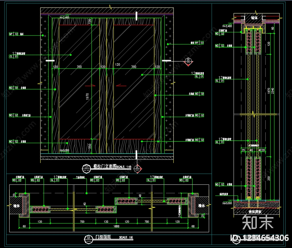Select the 1880 overall width dimension
The image size is (292, 248).
(x=116, y=226)
